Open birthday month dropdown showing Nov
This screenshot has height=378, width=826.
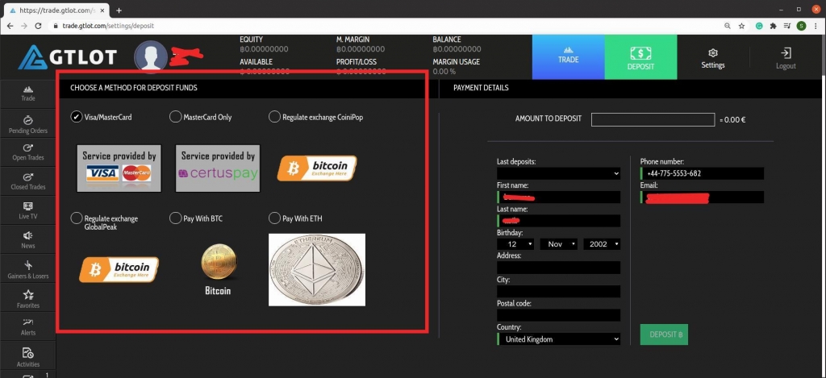click(558, 244)
